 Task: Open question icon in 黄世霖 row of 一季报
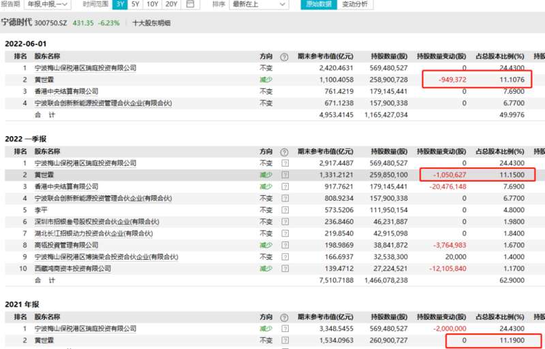click(x=285, y=175)
